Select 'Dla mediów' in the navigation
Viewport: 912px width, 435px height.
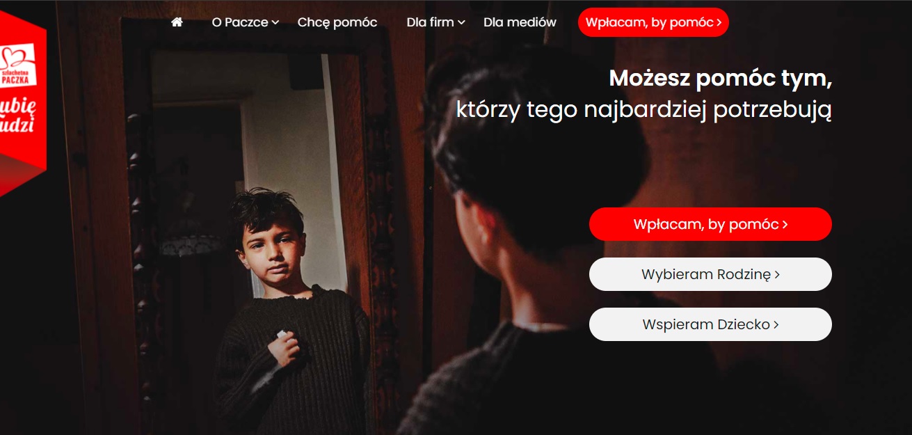pos(520,22)
